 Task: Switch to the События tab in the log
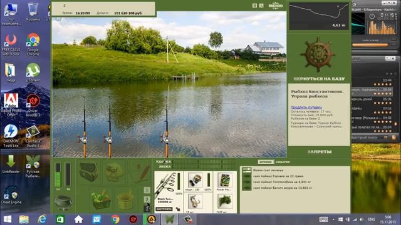click(x=283, y=162)
